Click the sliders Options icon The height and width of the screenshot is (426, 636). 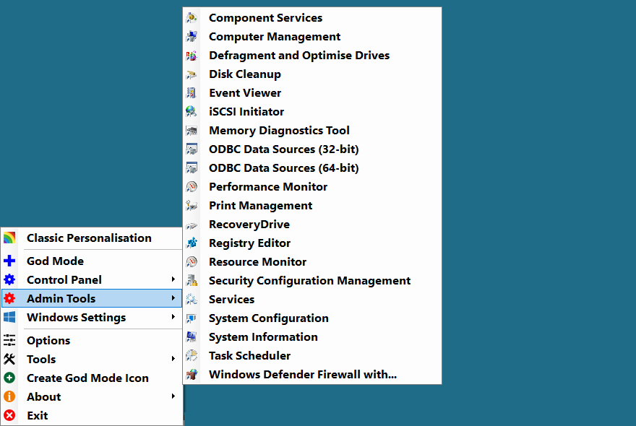coord(9,340)
